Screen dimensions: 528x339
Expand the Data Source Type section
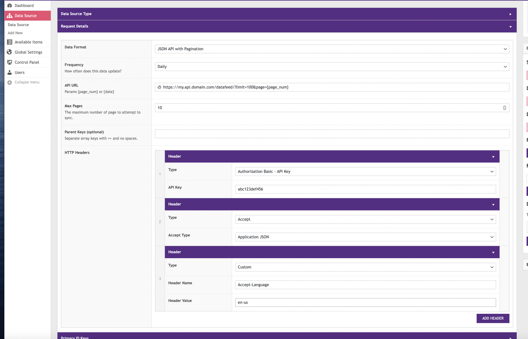click(511, 14)
